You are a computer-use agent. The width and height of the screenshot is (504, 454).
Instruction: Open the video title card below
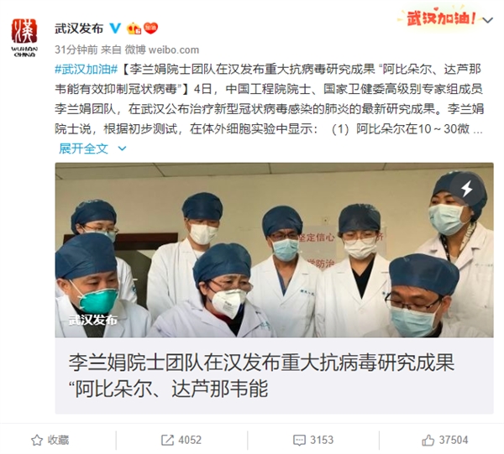pos(274,376)
